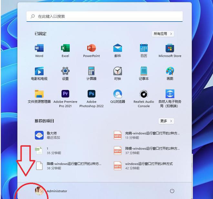The width and height of the screenshot is (213, 199).
Task: Click the 推荐的项目 heading
Action: tap(44, 121)
